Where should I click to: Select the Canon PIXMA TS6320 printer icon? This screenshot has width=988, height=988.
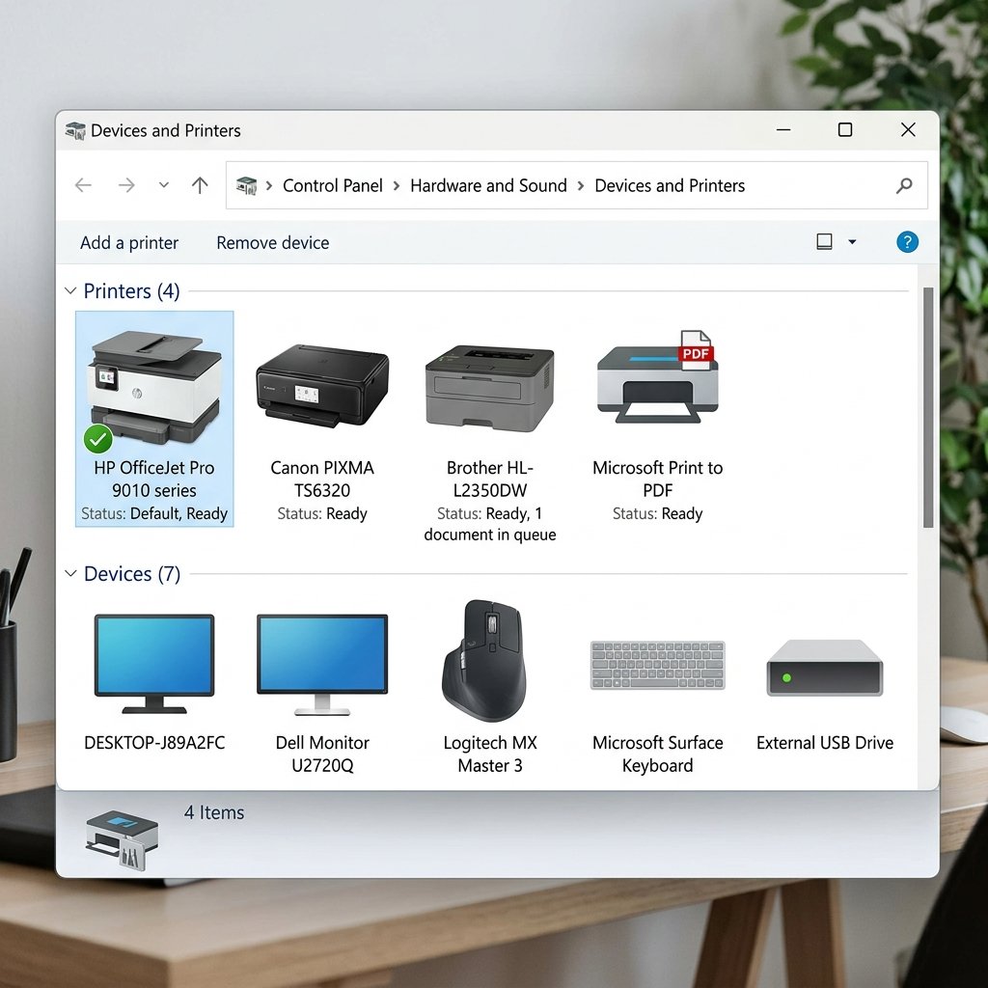(x=322, y=386)
